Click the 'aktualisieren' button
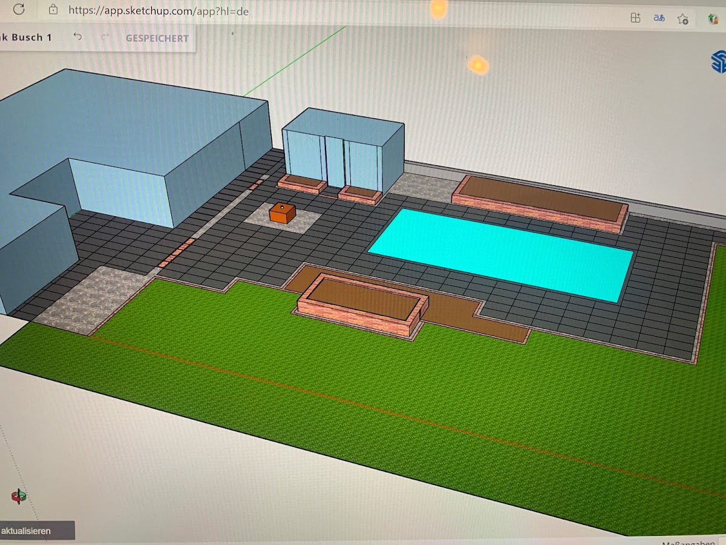 (x=36, y=530)
